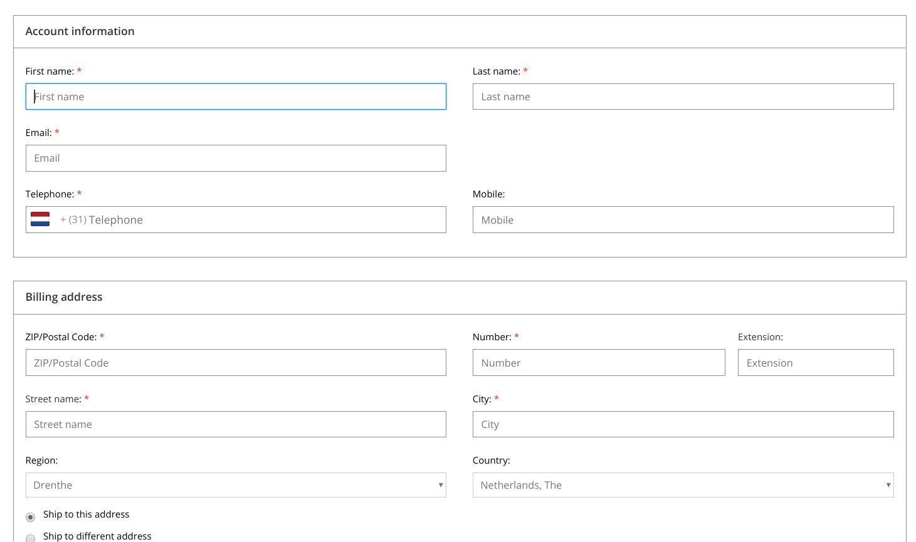The width and height of the screenshot is (916, 542).
Task: Select Ship to different address radio button
Action: [30, 538]
